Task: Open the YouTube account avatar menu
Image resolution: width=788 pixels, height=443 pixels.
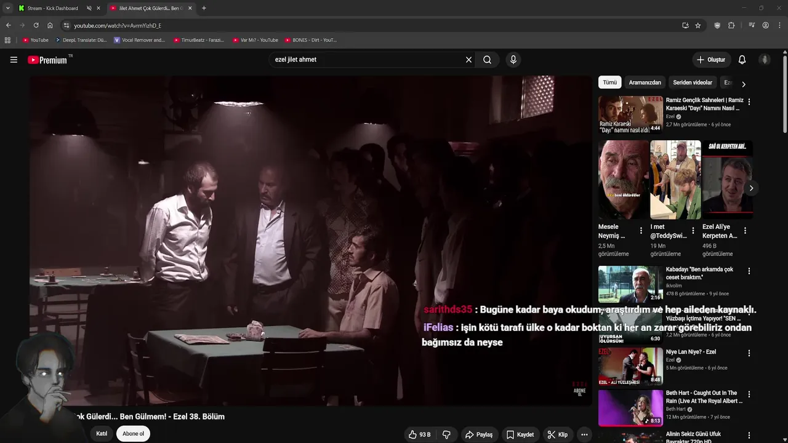Action: (765, 60)
